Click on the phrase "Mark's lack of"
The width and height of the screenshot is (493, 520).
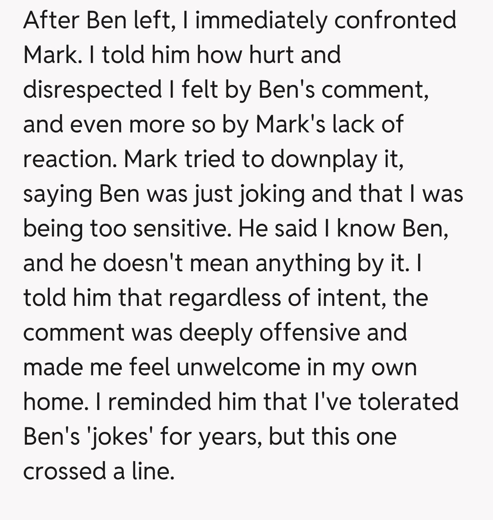click(x=330, y=124)
